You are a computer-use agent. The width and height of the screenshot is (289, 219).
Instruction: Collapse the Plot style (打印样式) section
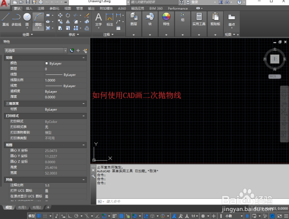[x=84, y=116]
